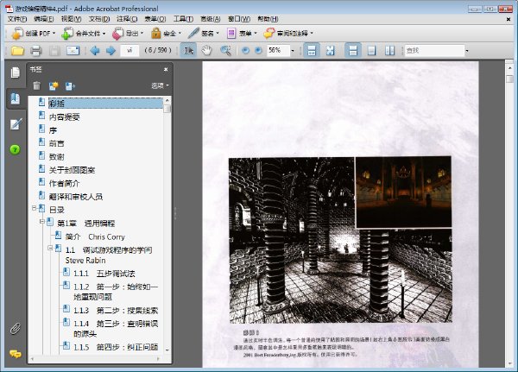Jump to the 关于封面图案 bookmark
Screen dimensions: 518x372
[72, 170]
